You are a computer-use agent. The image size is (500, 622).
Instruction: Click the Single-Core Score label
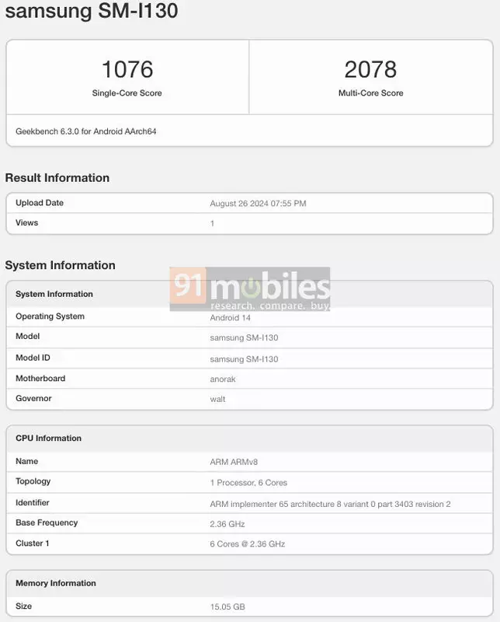[127, 93]
